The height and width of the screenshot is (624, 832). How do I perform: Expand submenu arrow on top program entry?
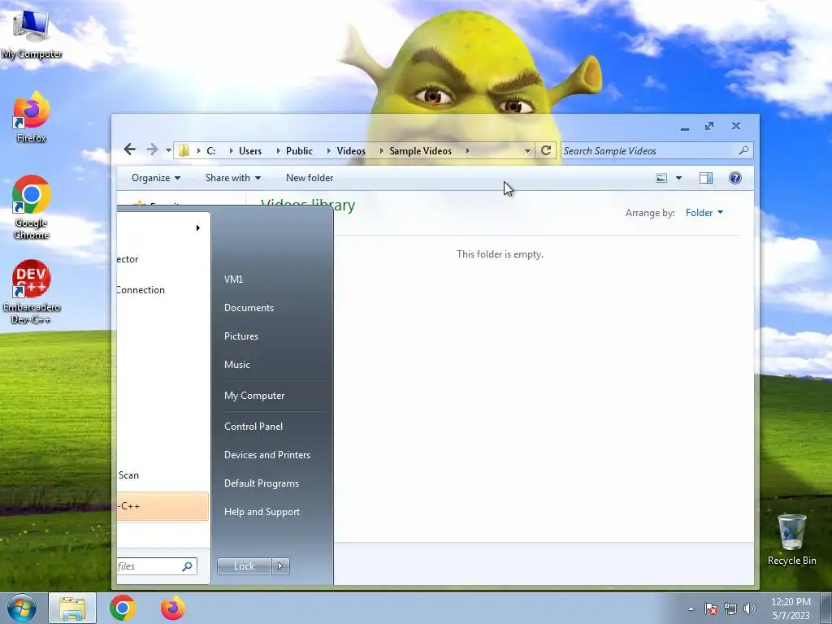point(198,227)
